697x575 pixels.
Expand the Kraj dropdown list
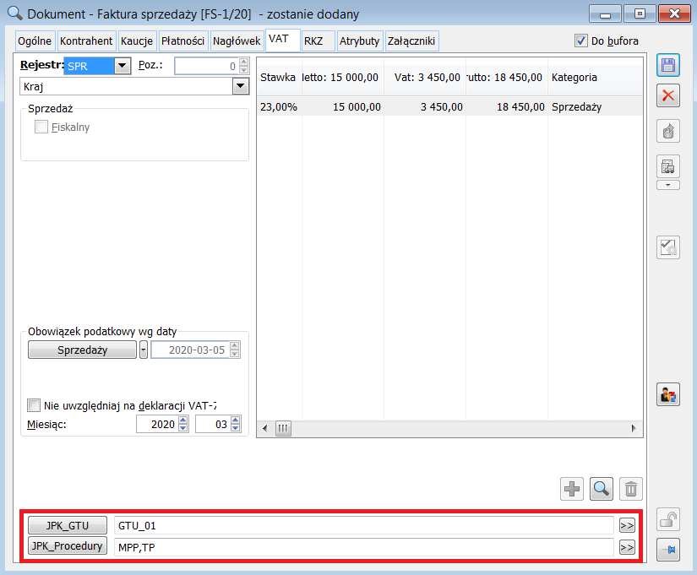240,86
